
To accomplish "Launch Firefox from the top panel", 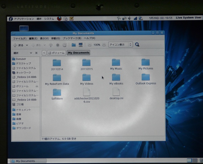I will [x=59, y=19].
